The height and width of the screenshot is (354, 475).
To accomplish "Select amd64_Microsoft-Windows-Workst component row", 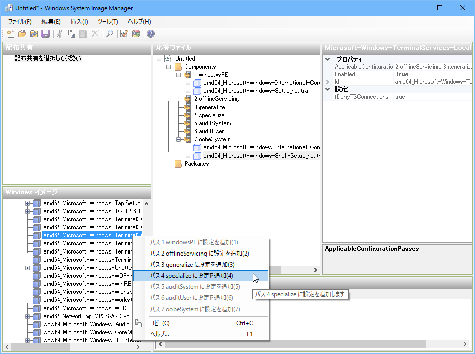I will pyautogui.click(x=87, y=300).
